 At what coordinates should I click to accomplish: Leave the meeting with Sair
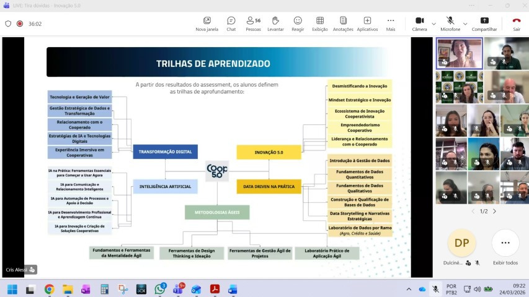click(516, 24)
